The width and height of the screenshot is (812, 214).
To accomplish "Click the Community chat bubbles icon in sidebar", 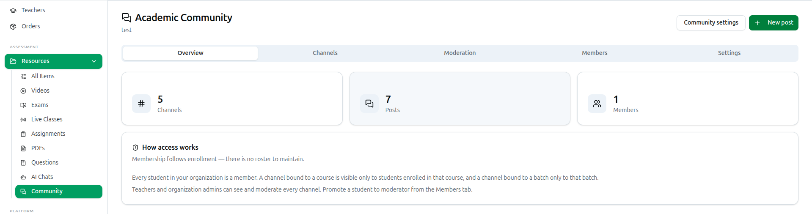I will click(23, 192).
